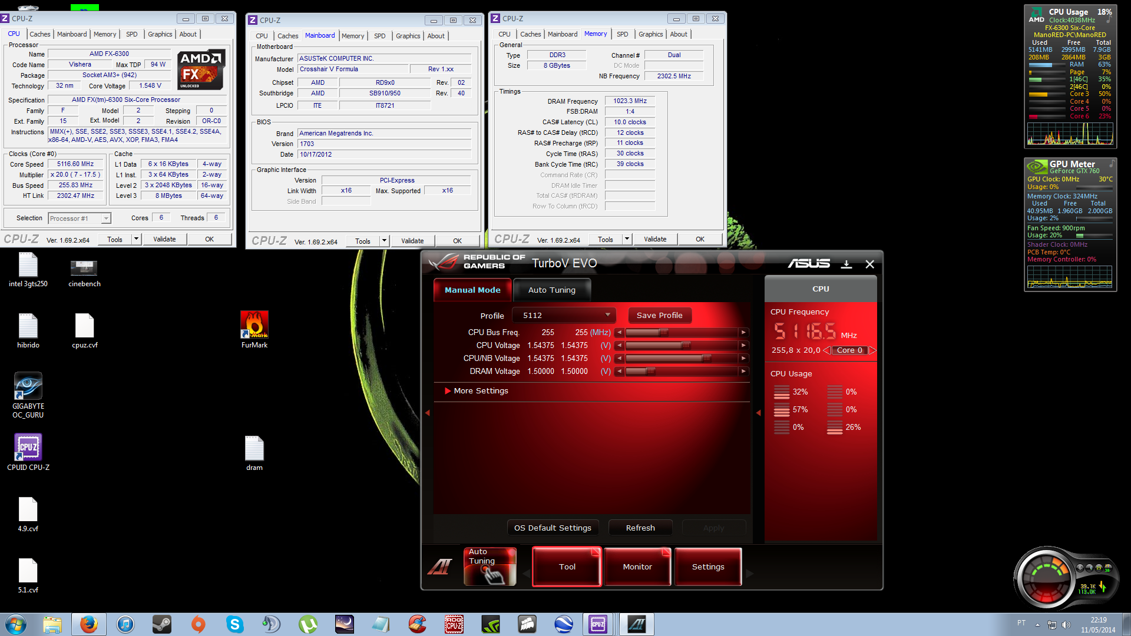
Task: Open iTunes from the taskbar
Action: coord(125,624)
